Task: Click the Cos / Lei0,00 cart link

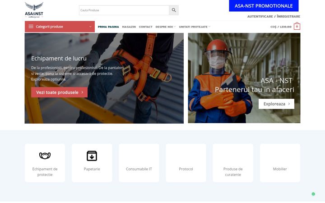Action: click(x=281, y=27)
